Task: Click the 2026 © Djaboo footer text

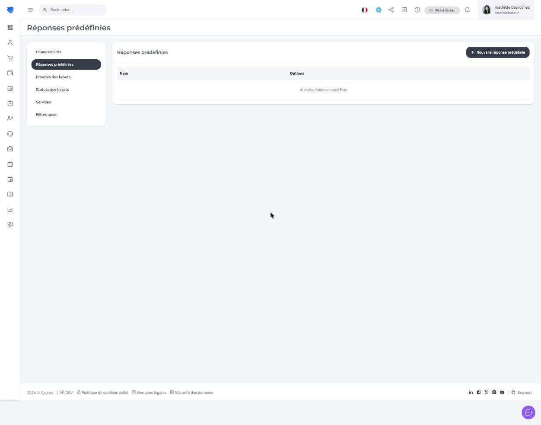Action: pos(40,393)
